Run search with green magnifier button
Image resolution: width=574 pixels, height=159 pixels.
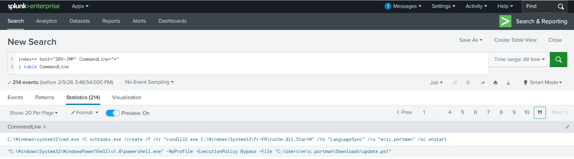558,60
